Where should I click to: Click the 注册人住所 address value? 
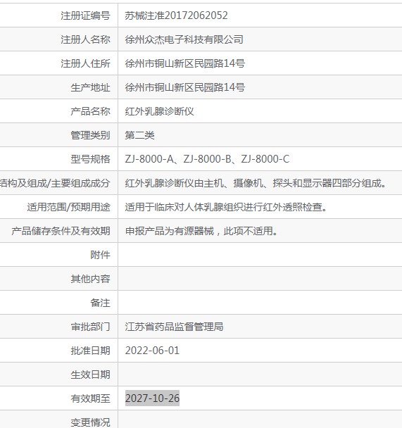[x=185, y=63]
